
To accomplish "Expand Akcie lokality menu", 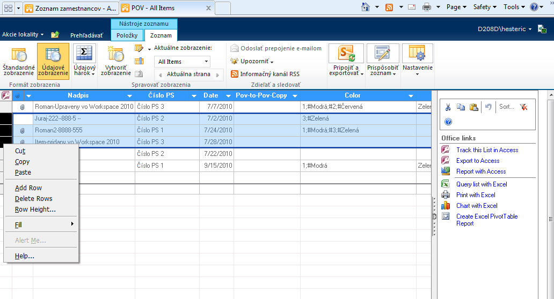I will [23, 34].
